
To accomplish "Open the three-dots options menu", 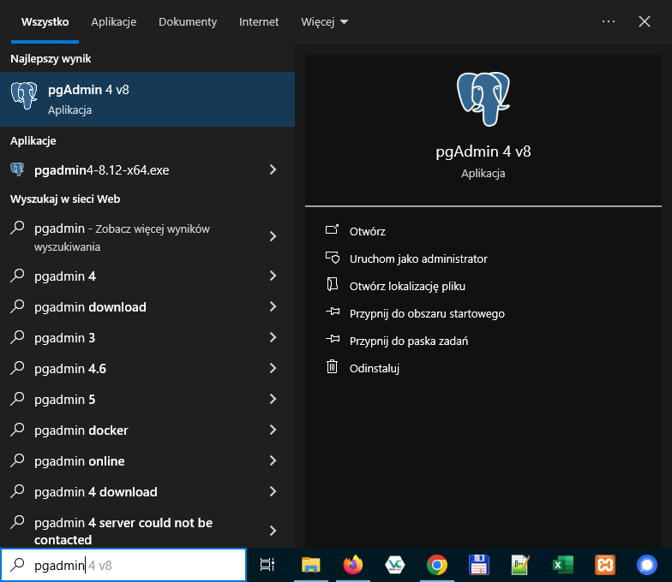I will 609,21.
